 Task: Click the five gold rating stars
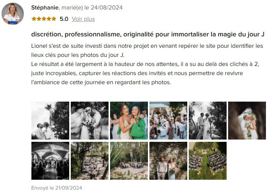point(44,19)
